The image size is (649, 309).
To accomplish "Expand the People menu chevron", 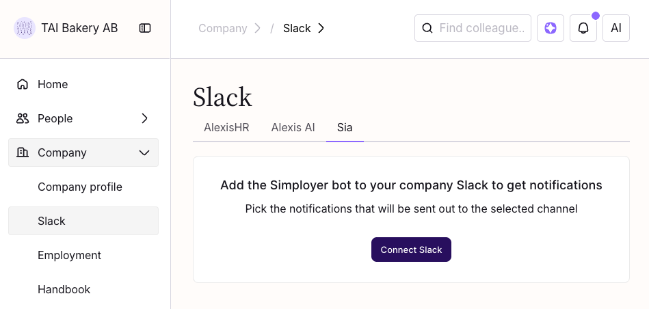I will pos(144,118).
